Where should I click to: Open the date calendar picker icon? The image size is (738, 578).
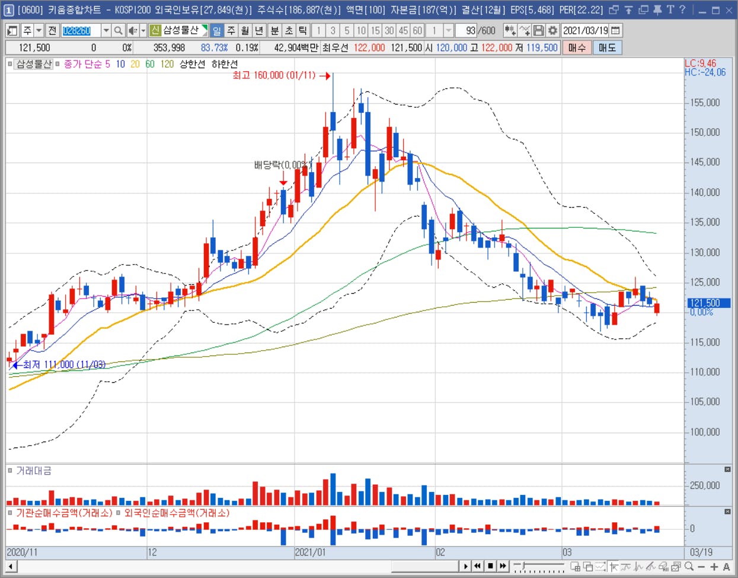point(616,30)
